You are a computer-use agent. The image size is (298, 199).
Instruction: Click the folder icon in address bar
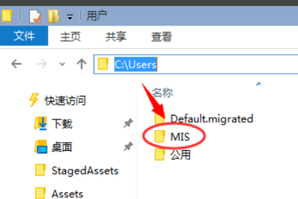click(103, 64)
